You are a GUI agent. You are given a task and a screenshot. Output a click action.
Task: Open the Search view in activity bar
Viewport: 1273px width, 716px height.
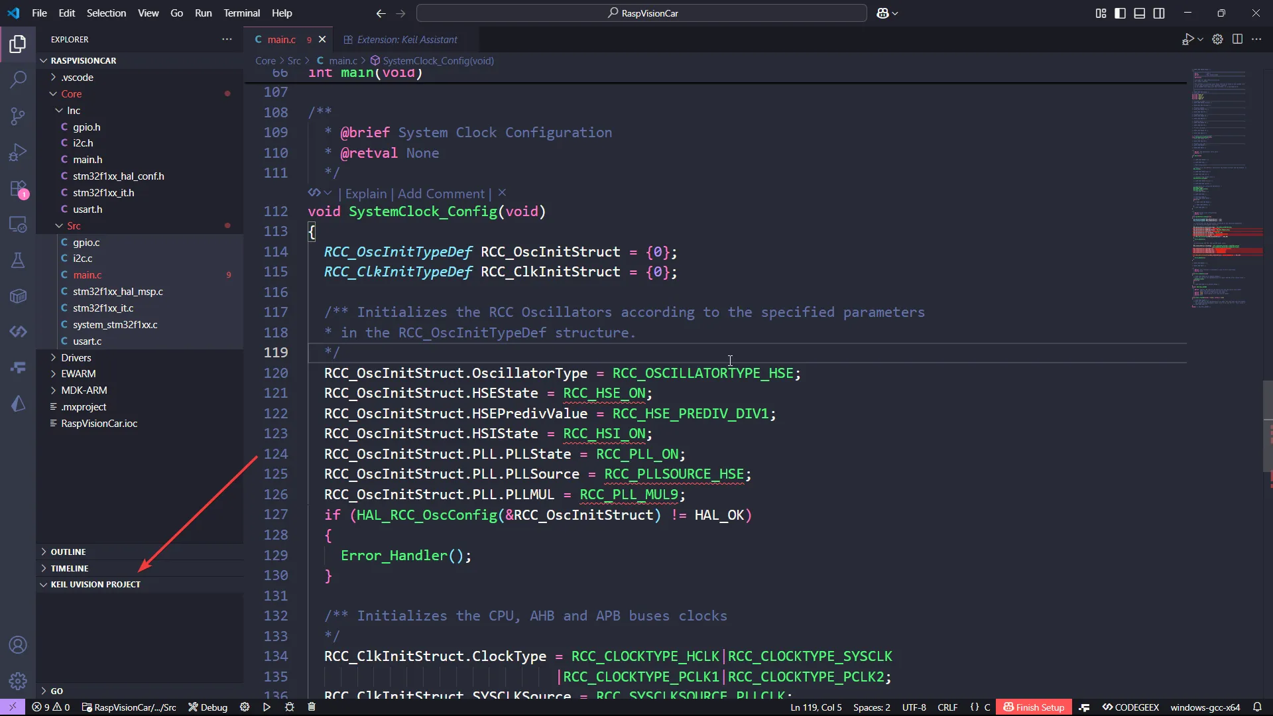coord(18,80)
